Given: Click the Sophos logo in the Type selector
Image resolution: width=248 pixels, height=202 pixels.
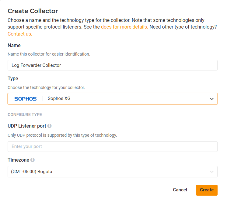Looking at the screenshot, I should (26, 99).
